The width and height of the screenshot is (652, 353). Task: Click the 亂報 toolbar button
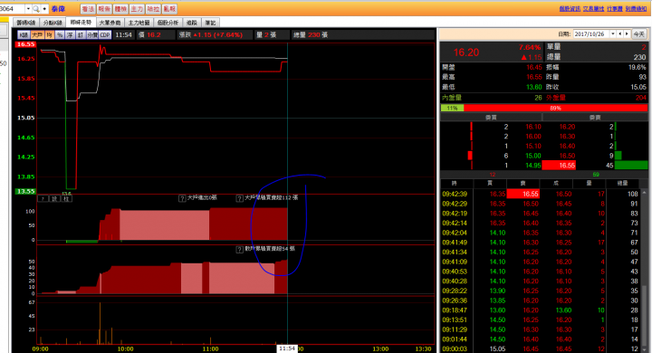[169, 9]
